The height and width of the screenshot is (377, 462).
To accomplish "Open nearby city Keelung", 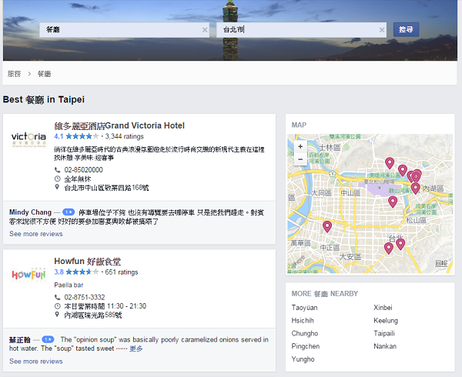I will [x=386, y=321].
